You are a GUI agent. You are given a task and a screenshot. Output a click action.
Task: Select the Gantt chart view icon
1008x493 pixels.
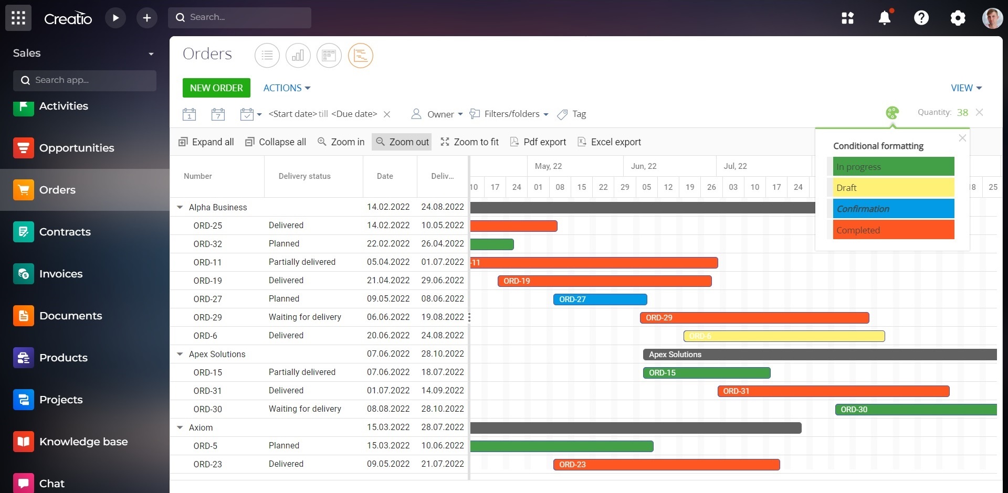click(360, 55)
